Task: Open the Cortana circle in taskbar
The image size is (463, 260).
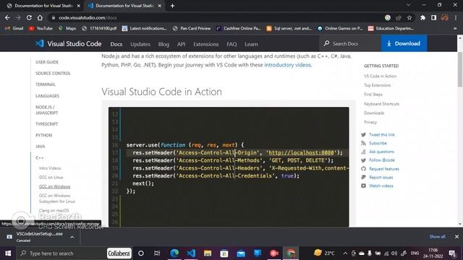Action: coord(141,253)
